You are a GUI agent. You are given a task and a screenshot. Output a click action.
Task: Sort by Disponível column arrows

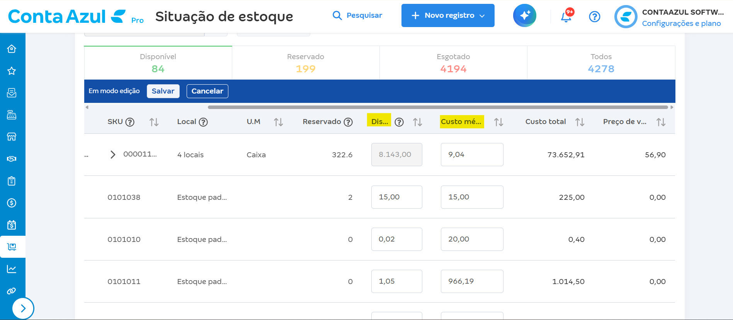tap(418, 122)
